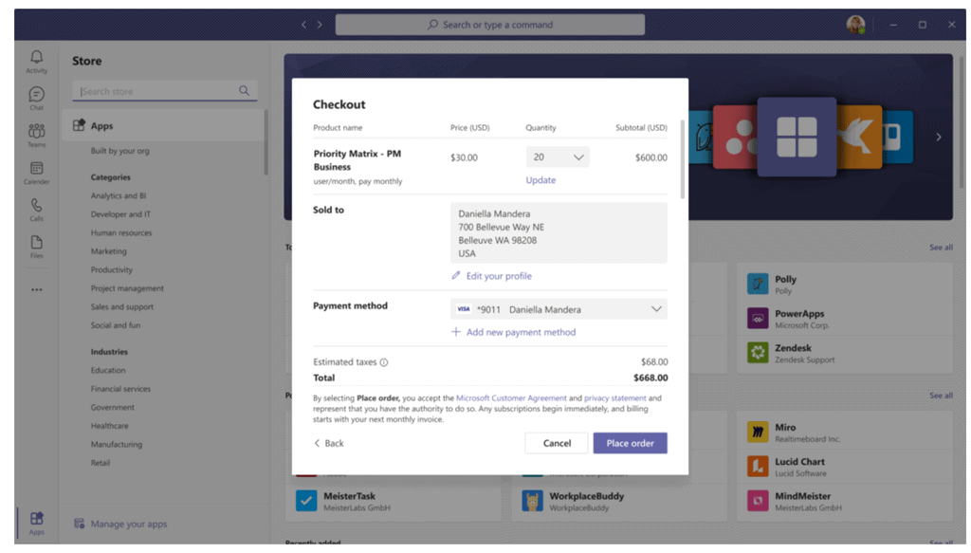The height and width of the screenshot is (553, 971).
Task: Click Edit your profile link
Action: [498, 276]
